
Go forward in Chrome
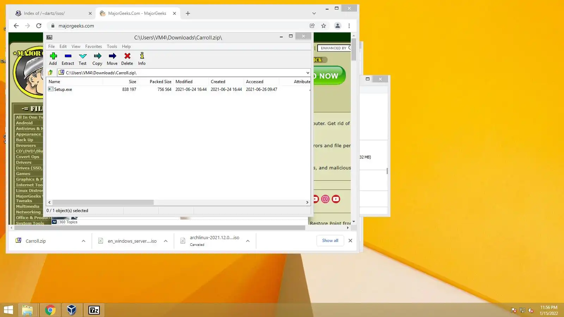click(x=27, y=26)
